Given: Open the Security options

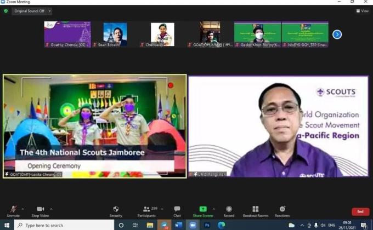Looking at the screenshot, I should [116, 211].
